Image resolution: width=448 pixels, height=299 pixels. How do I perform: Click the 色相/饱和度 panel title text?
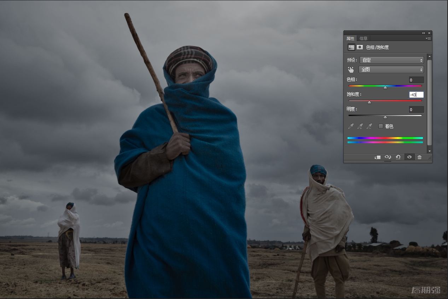tap(377, 47)
